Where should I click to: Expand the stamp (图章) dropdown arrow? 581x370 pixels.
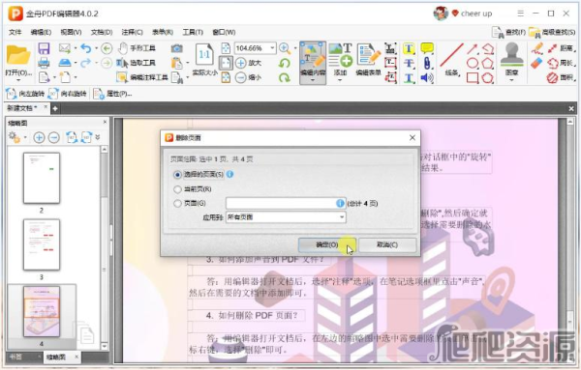click(x=511, y=80)
